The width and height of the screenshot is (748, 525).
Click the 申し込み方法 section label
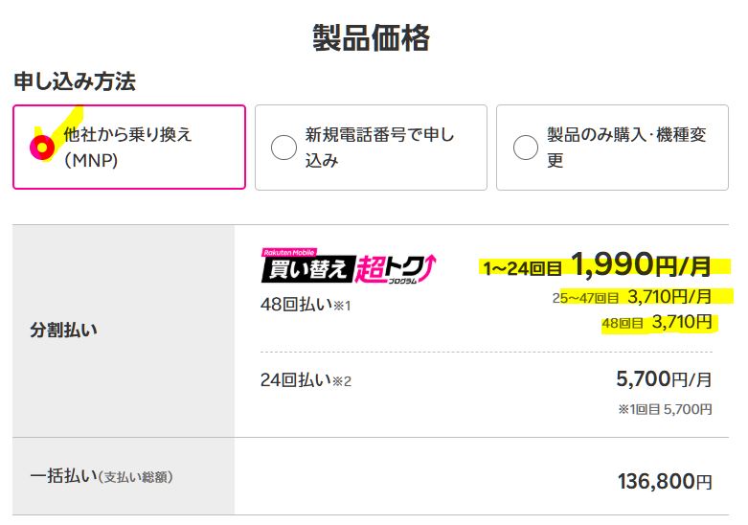75,81
